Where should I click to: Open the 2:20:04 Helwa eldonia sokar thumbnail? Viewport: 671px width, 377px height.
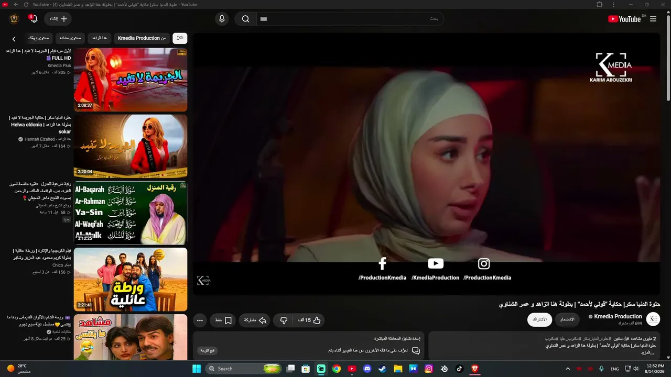pos(131,146)
